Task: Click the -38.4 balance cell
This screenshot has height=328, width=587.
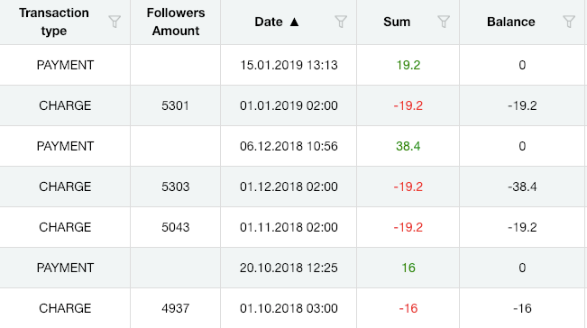Action: click(522, 187)
